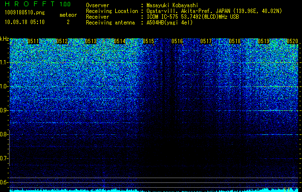Select the ICOM IC-575 53.7492 MHz receiver text

(193, 17)
